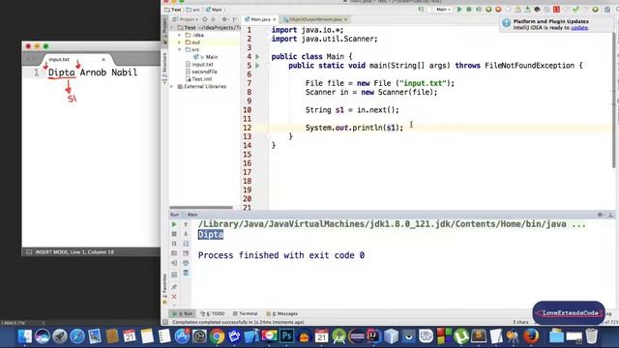
Task: Click the update link in notification
Action: tap(579, 28)
